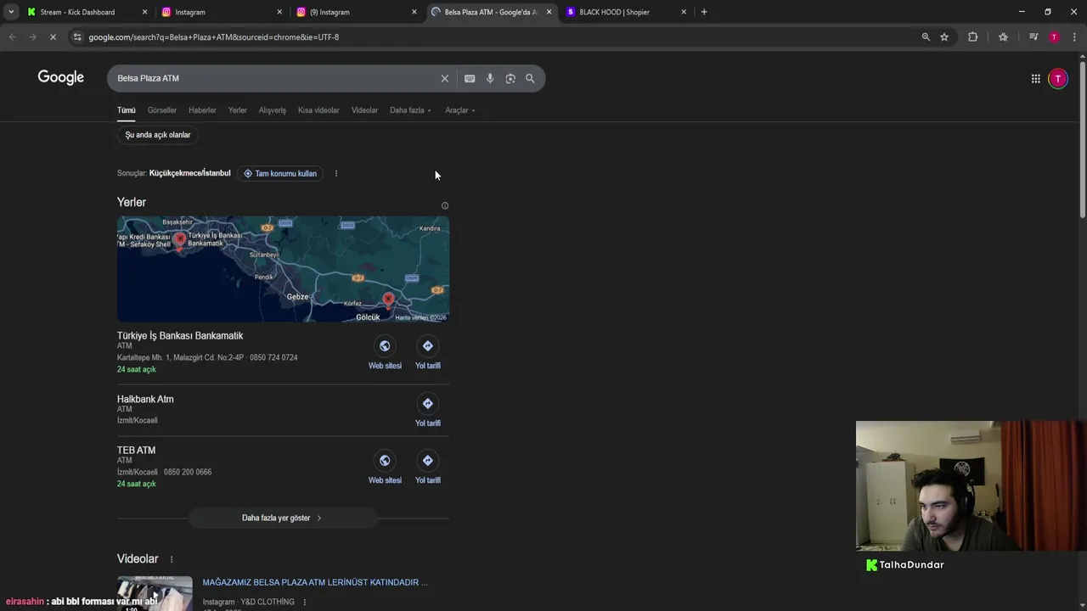The width and height of the screenshot is (1087, 611).
Task: Open Web sitesi for Türkiye İş Bankası Bankamatik
Action: (385, 352)
